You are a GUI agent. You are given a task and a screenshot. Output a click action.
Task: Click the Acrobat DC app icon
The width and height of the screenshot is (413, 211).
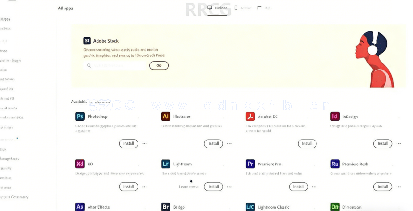click(250, 117)
